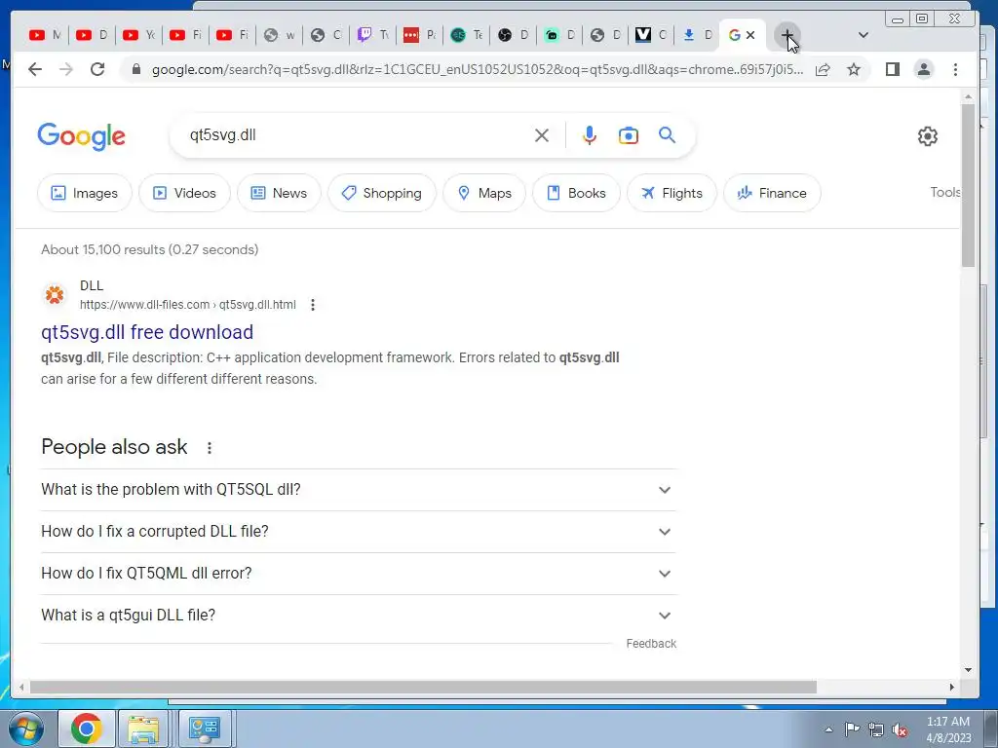998x748 pixels.
Task: Open Windows Start menu
Action: (26, 729)
